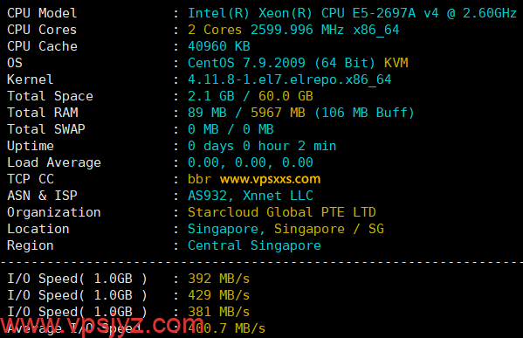Select the '2 Cores' value

click(x=215, y=30)
